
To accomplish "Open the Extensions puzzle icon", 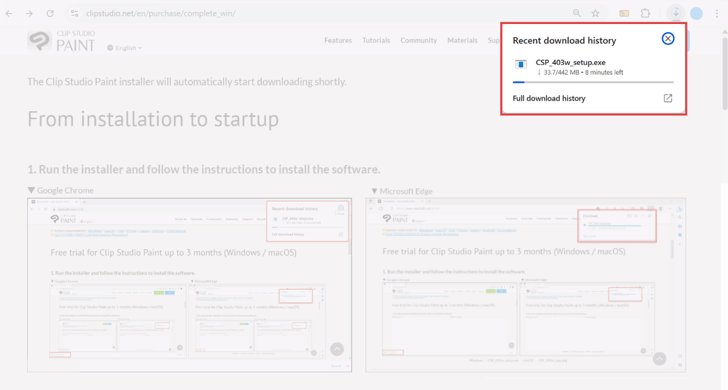I will click(x=645, y=13).
